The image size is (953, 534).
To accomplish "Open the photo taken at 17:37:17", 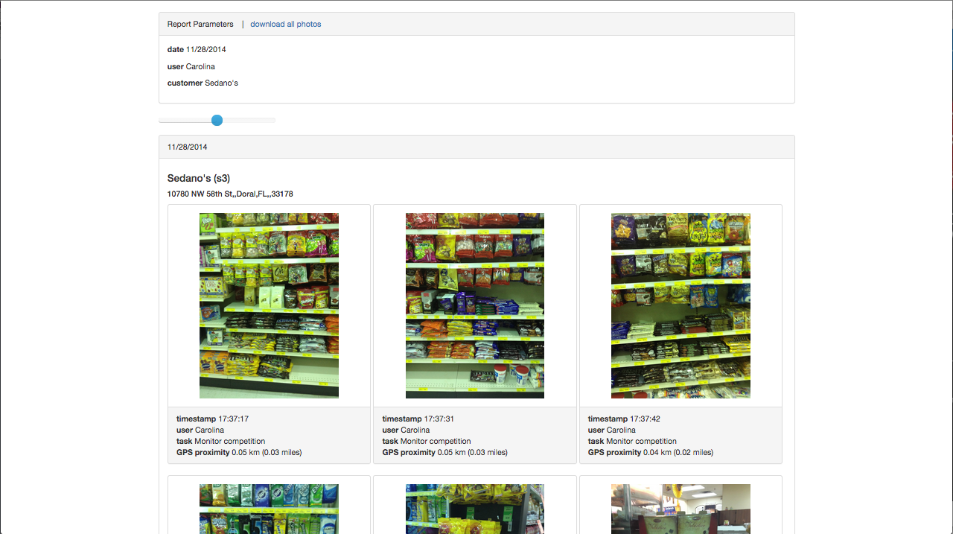I will [x=269, y=305].
